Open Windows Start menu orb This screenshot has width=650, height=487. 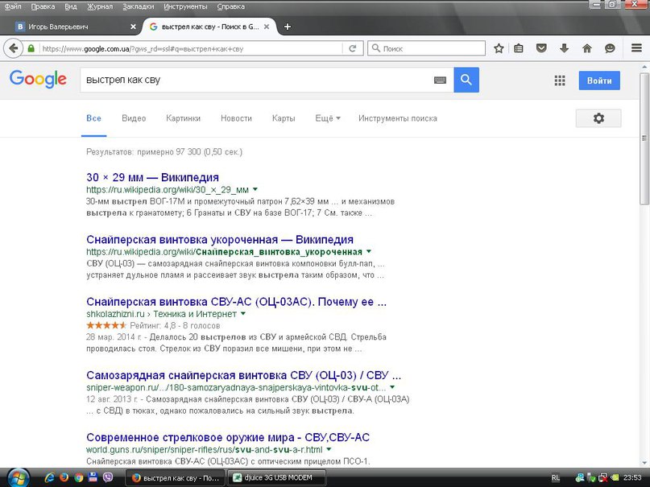pos(19,478)
